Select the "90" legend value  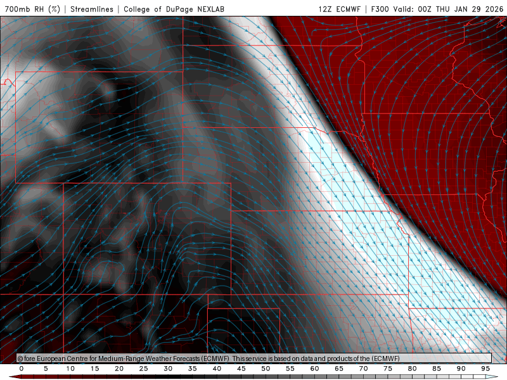pyautogui.click(x=461, y=369)
